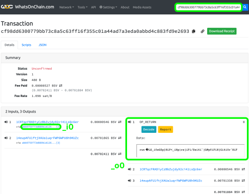Toggle currency icon next to Fee Paid
Image resolution: width=249 pixels, height=194 pixels.
[x=61, y=86]
